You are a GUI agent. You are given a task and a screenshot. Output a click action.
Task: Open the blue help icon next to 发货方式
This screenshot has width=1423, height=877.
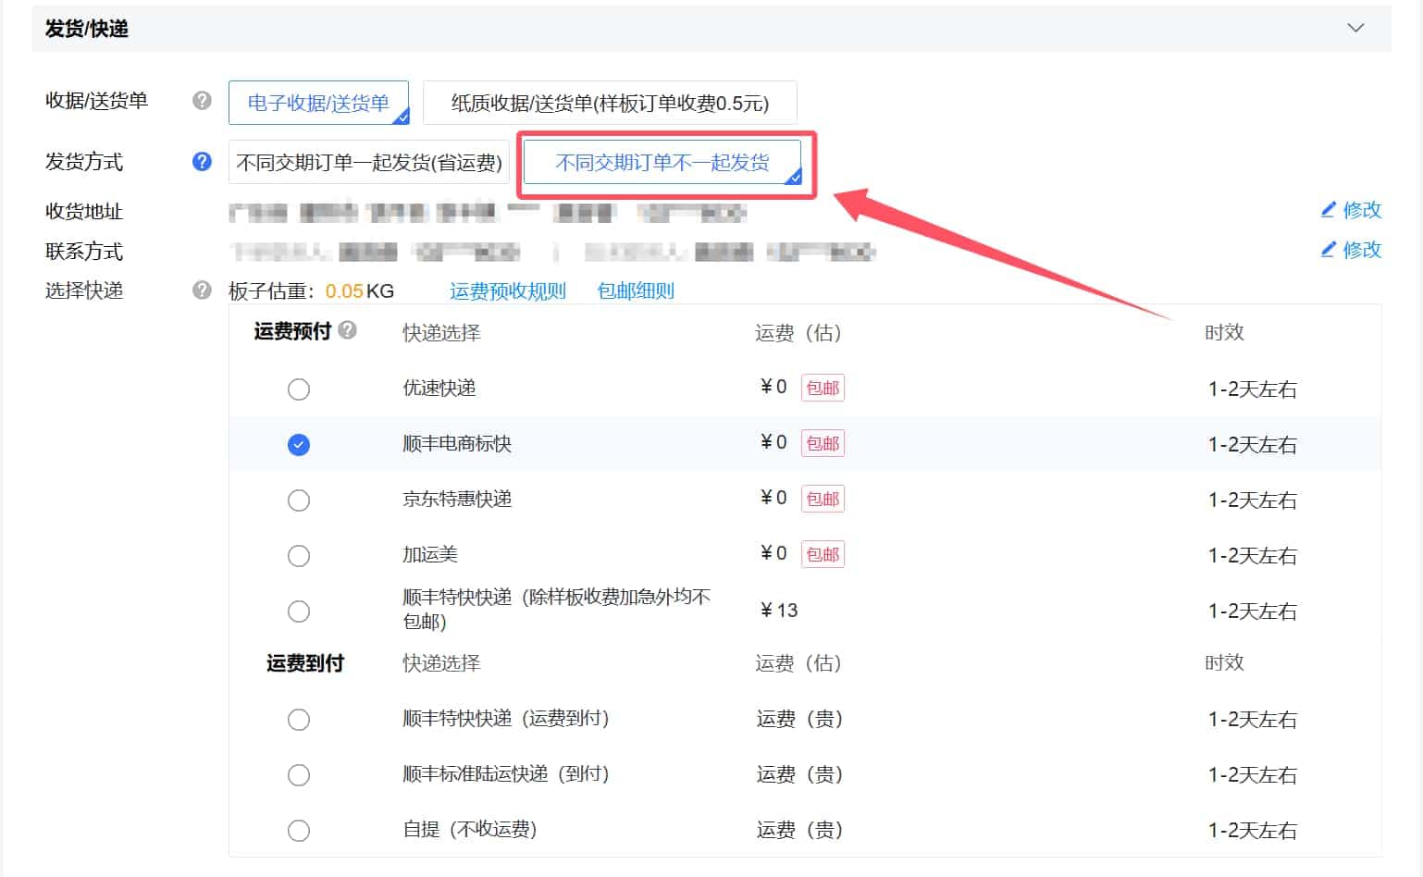click(x=202, y=161)
